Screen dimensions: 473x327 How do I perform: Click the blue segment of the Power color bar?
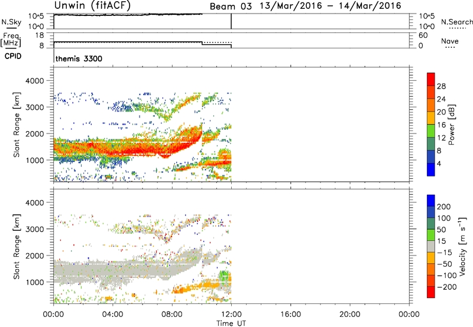(x=431, y=169)
